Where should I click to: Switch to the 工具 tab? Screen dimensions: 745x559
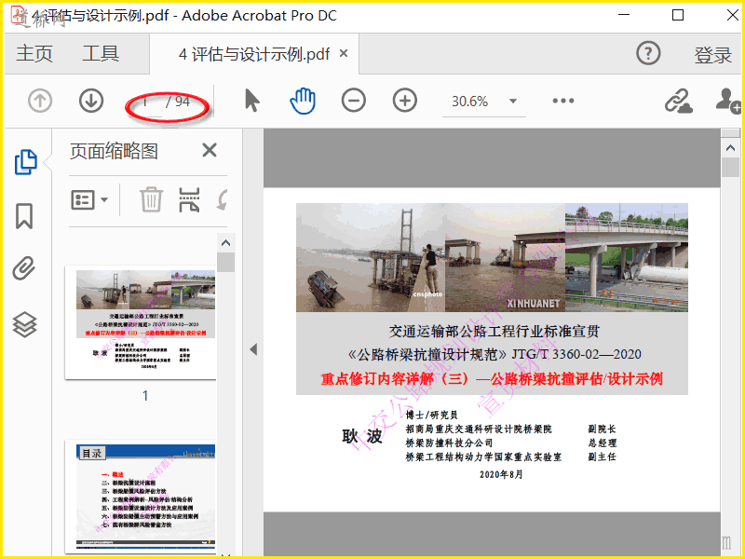click(x=101, y=53)
